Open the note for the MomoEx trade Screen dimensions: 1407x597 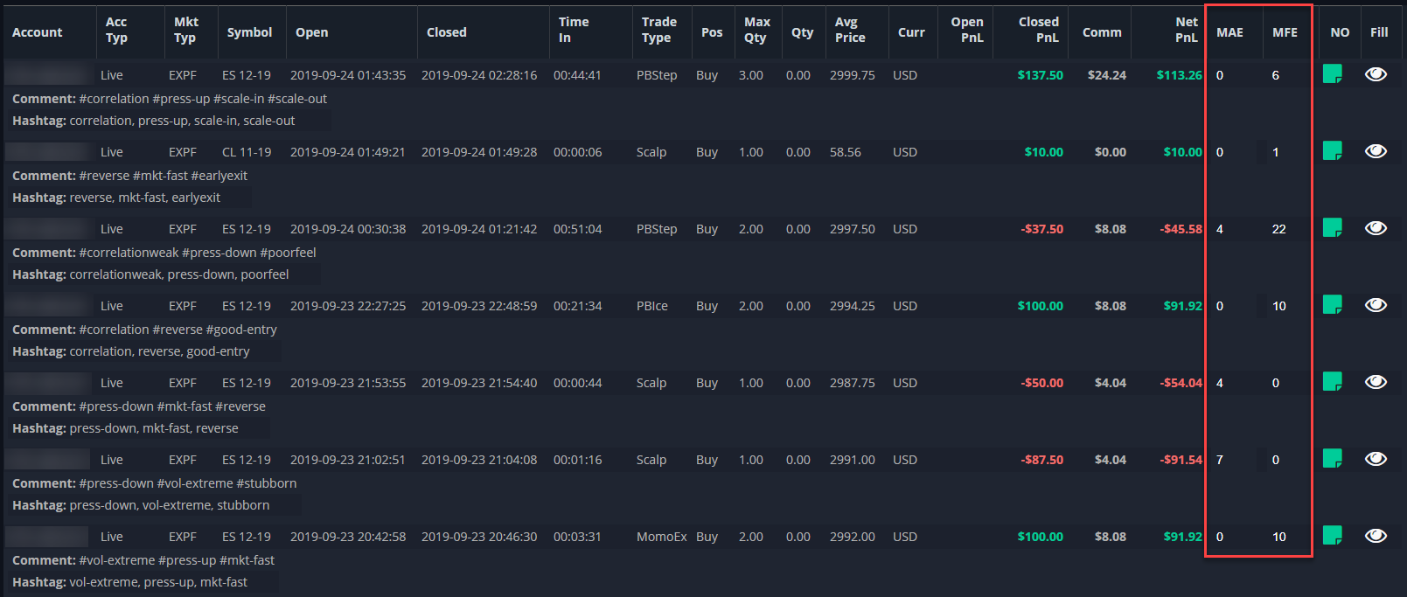point(1332,536)
